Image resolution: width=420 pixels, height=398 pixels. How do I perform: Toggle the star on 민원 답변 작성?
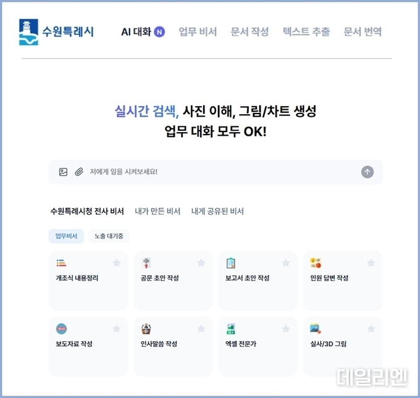[371, 263]
